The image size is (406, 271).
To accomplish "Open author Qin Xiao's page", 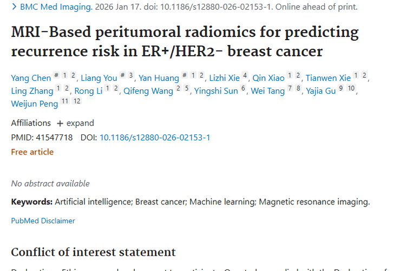I will 269,78.
